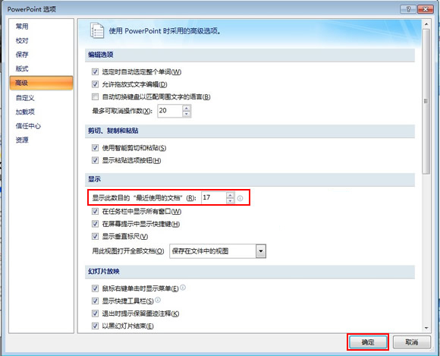Open the 版式 category
Viewport: 440px width, 356px height.
coord(22,69)
